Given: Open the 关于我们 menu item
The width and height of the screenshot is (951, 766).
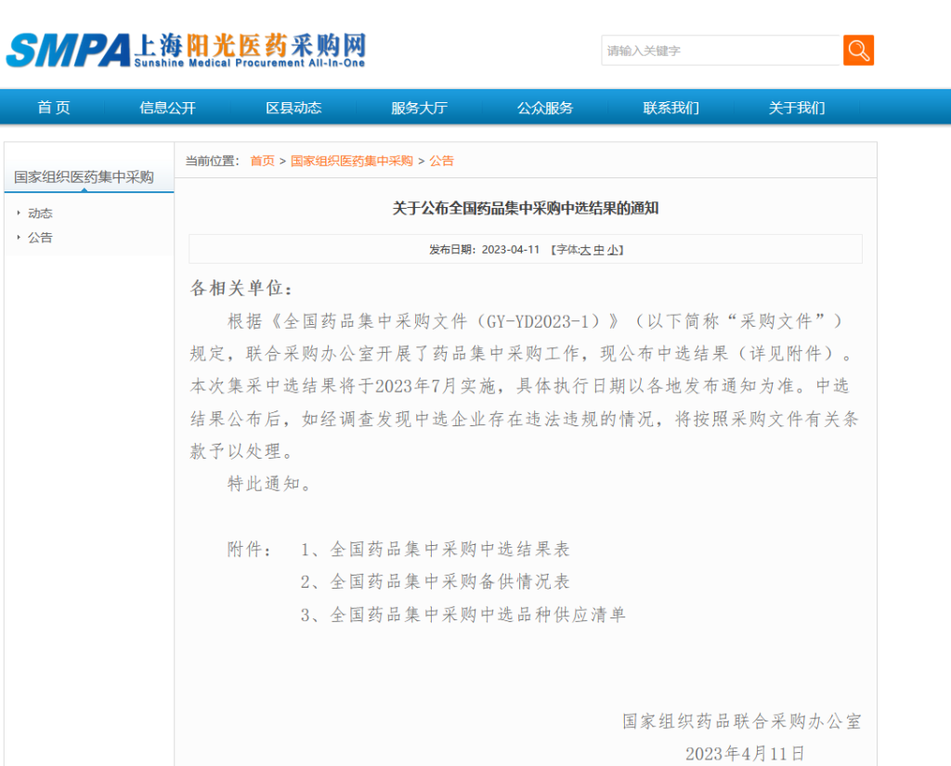Looking at the screenshot, I should 797,108.
